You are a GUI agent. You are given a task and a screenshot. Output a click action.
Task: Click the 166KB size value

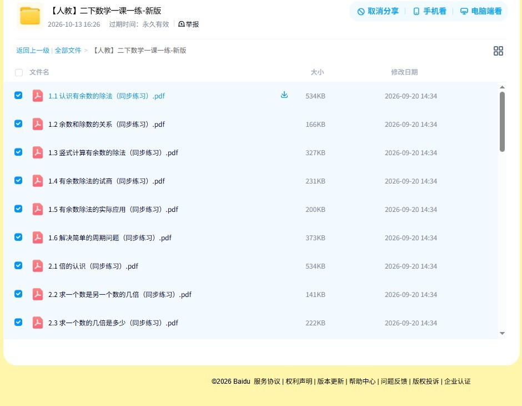point(315,125)
